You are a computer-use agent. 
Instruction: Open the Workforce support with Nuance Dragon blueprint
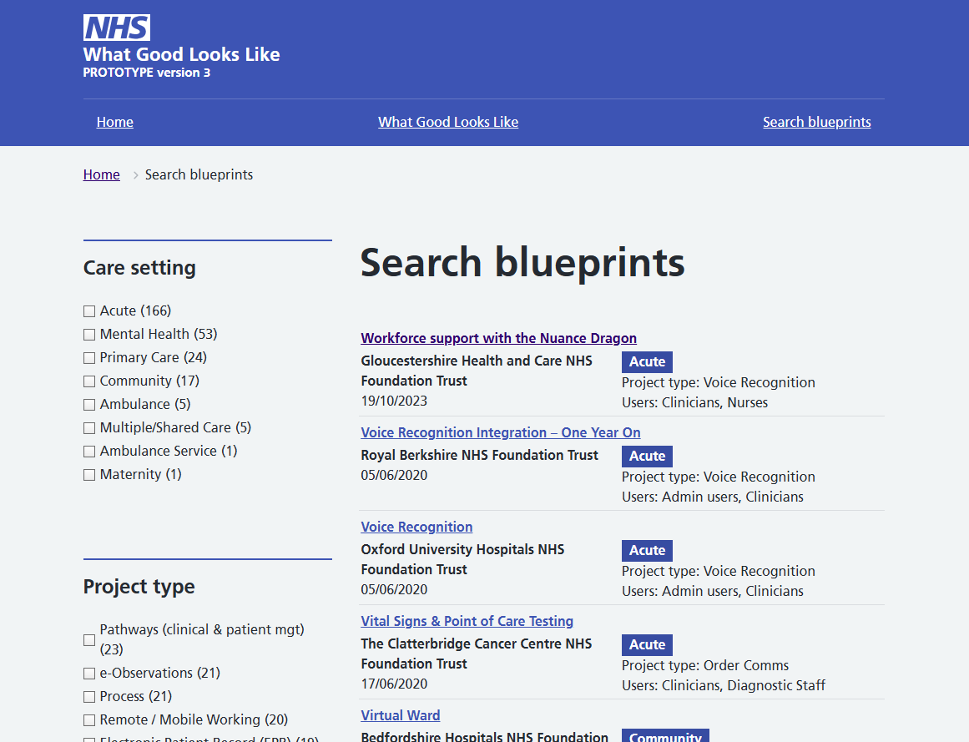click(498, 338)
